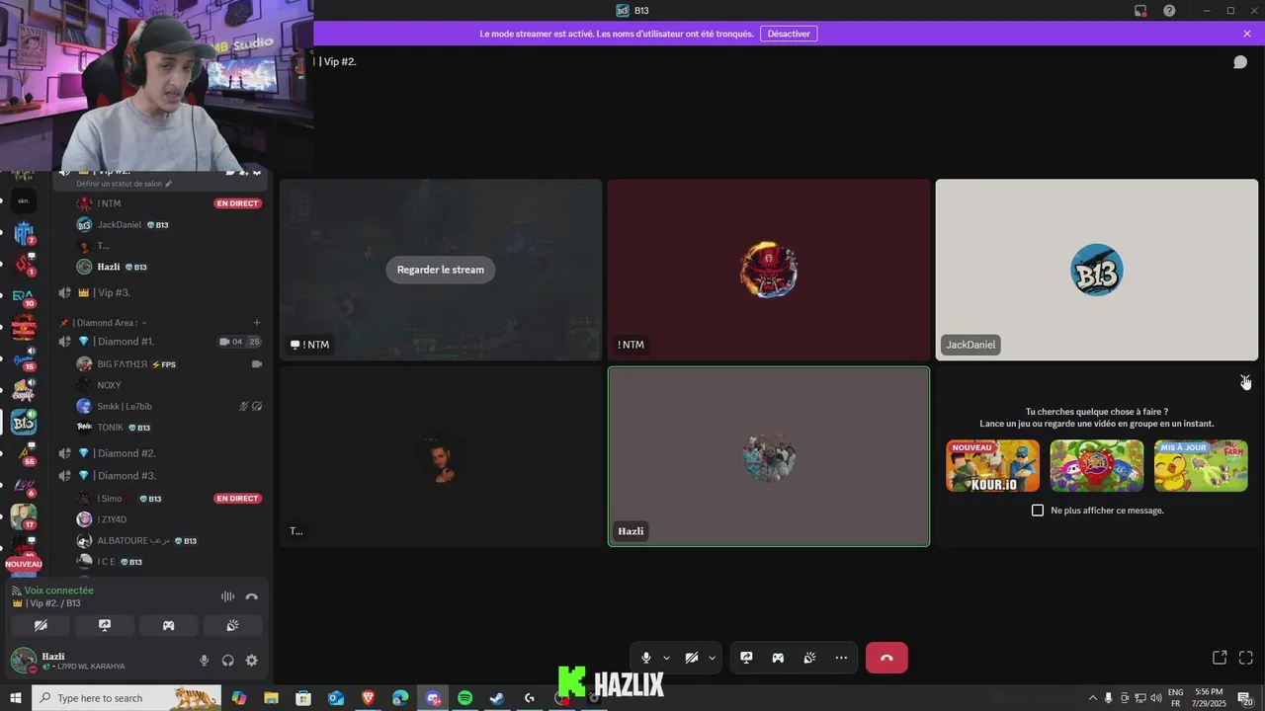Open the skn. server icon

(24, 200)
